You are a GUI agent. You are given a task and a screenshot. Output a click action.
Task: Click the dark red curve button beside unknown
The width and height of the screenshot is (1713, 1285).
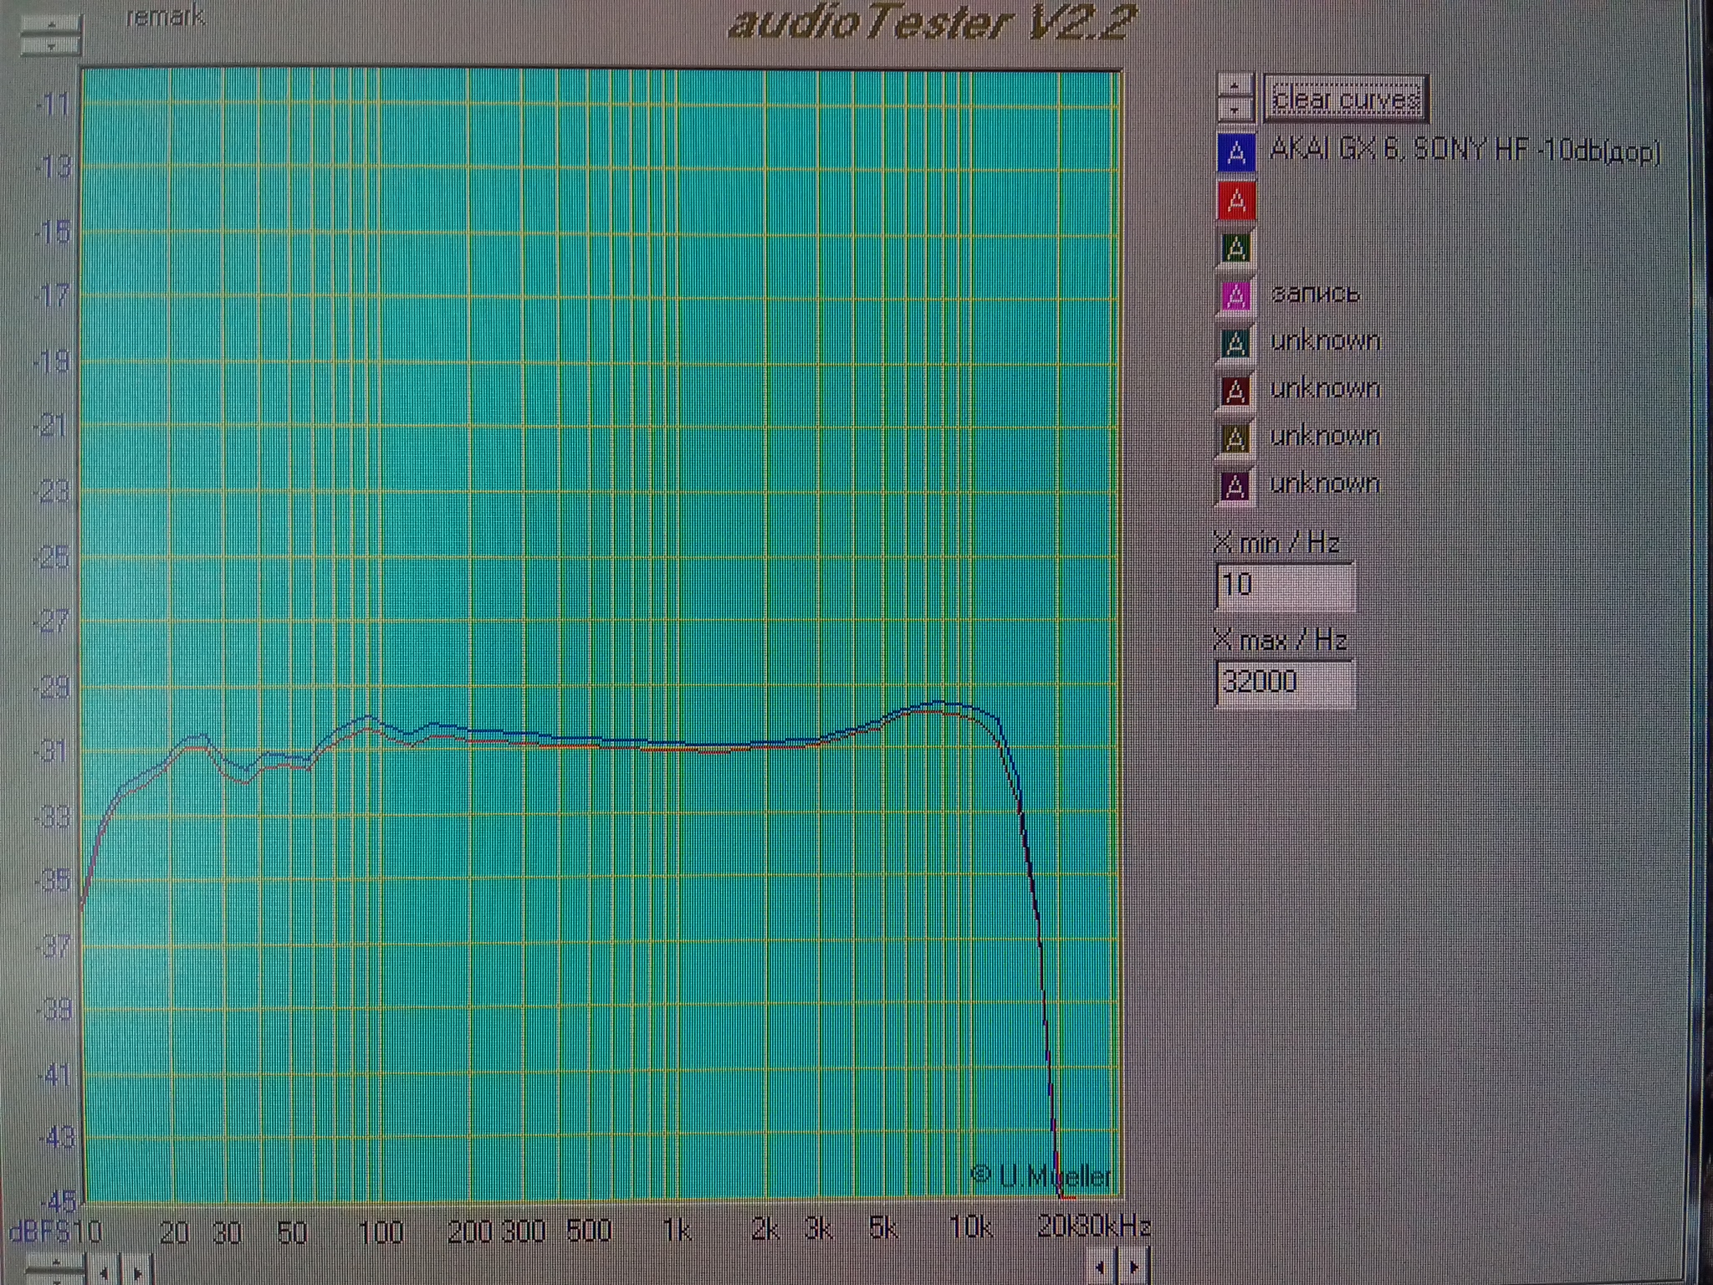(x=1235, y=391)
